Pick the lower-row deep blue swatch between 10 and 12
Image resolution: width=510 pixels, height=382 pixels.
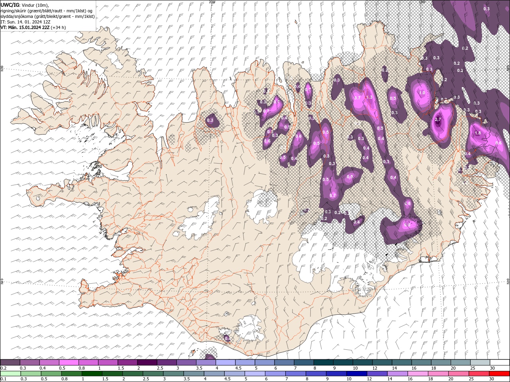point(357,374)
